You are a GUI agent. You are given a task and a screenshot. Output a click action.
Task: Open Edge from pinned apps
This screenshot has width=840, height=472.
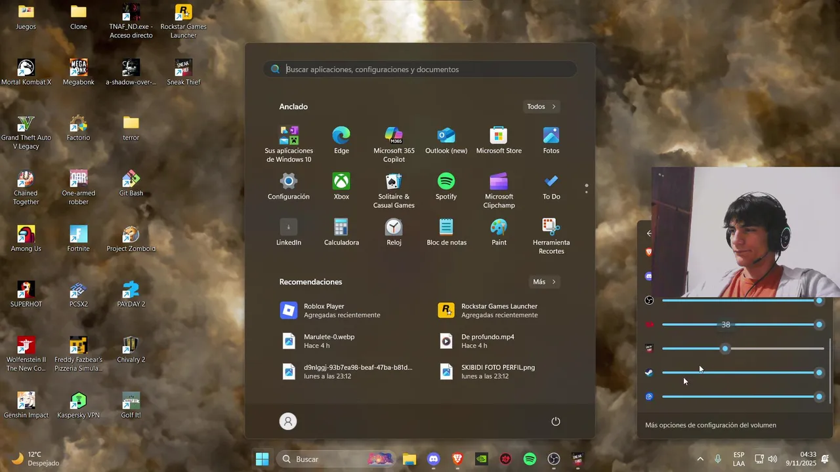tap(341, 141)
